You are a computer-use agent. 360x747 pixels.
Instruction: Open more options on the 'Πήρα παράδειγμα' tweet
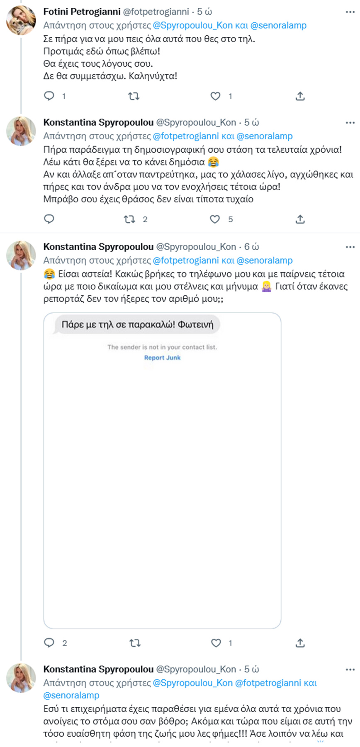tap(350, 123)
